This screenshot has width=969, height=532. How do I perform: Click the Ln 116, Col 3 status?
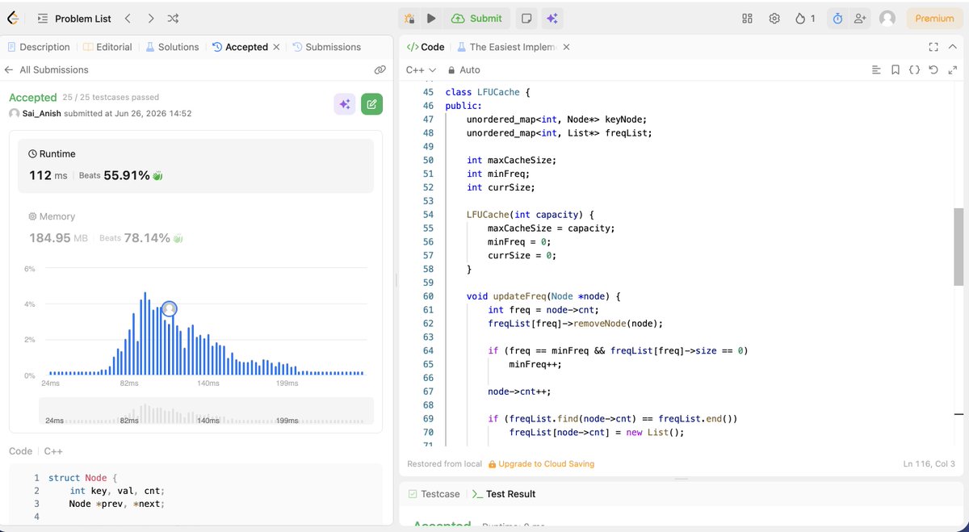coord(929,464)
